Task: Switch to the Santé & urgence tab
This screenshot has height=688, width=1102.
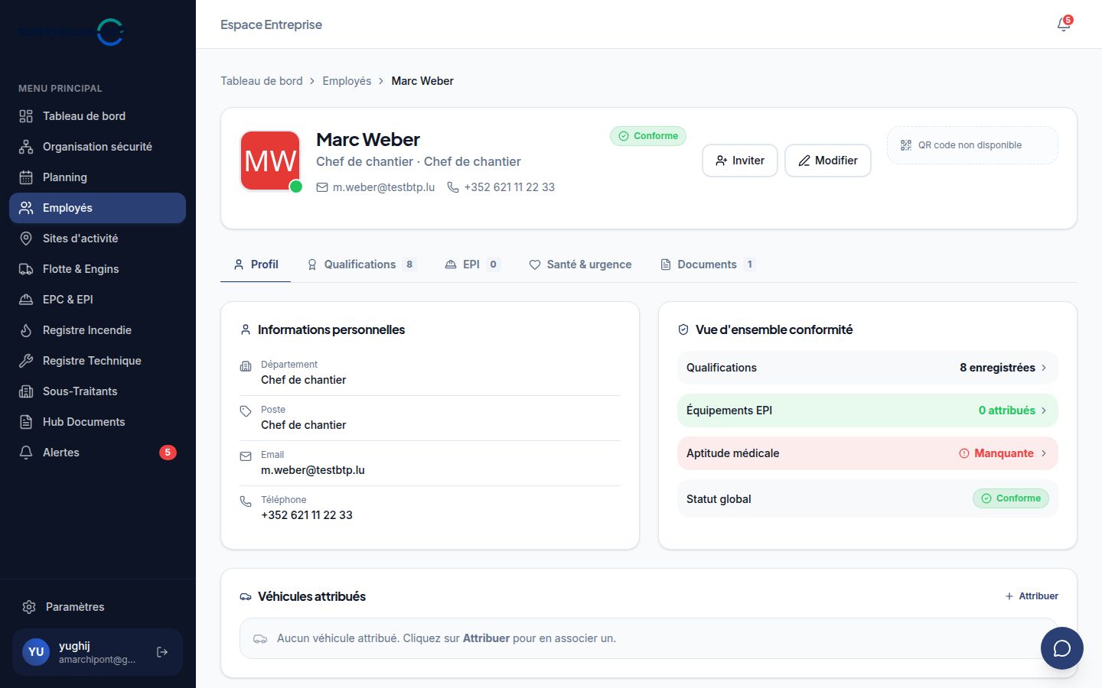Action: (x=580, y=264)
